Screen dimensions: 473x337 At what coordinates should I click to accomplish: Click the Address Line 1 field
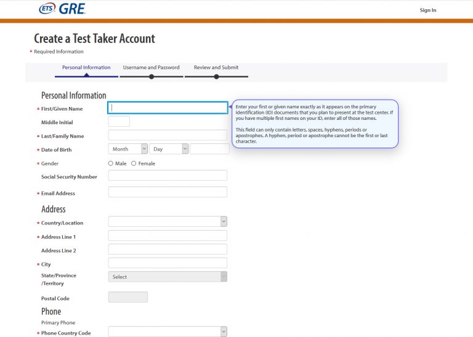tap(168, 236)
